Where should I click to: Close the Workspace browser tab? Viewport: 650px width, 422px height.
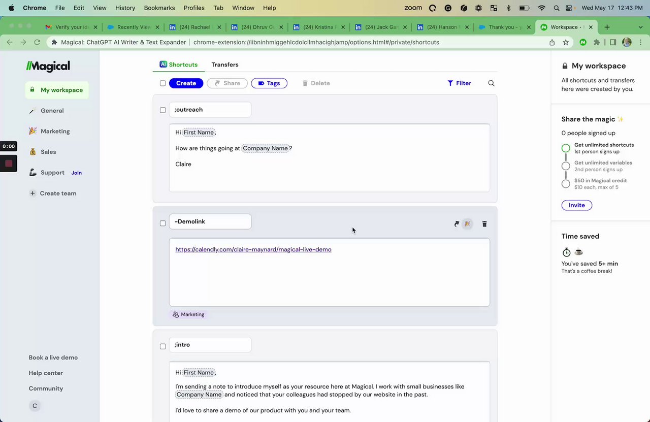(x=591, y=27)
